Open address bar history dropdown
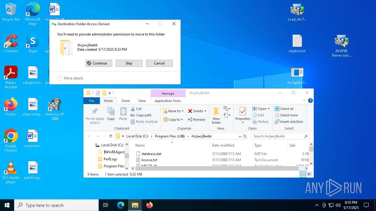Image resolution: width=376 pixels, height=211 pixels. pos(240,136)
